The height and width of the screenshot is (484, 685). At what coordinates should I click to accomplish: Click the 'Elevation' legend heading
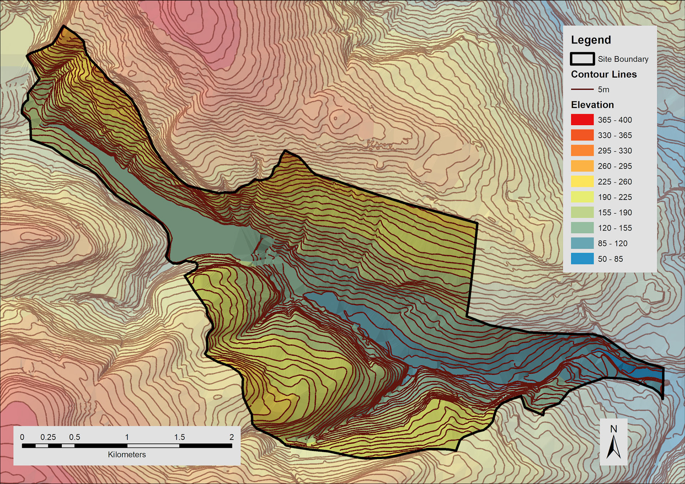pyautogui.click(x=592, y=105)
